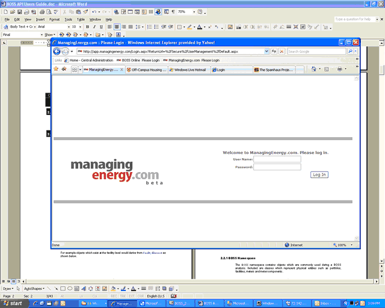Click the Print icon in IE command bar
Screen dimensions: 385x308
click(339, 69)
